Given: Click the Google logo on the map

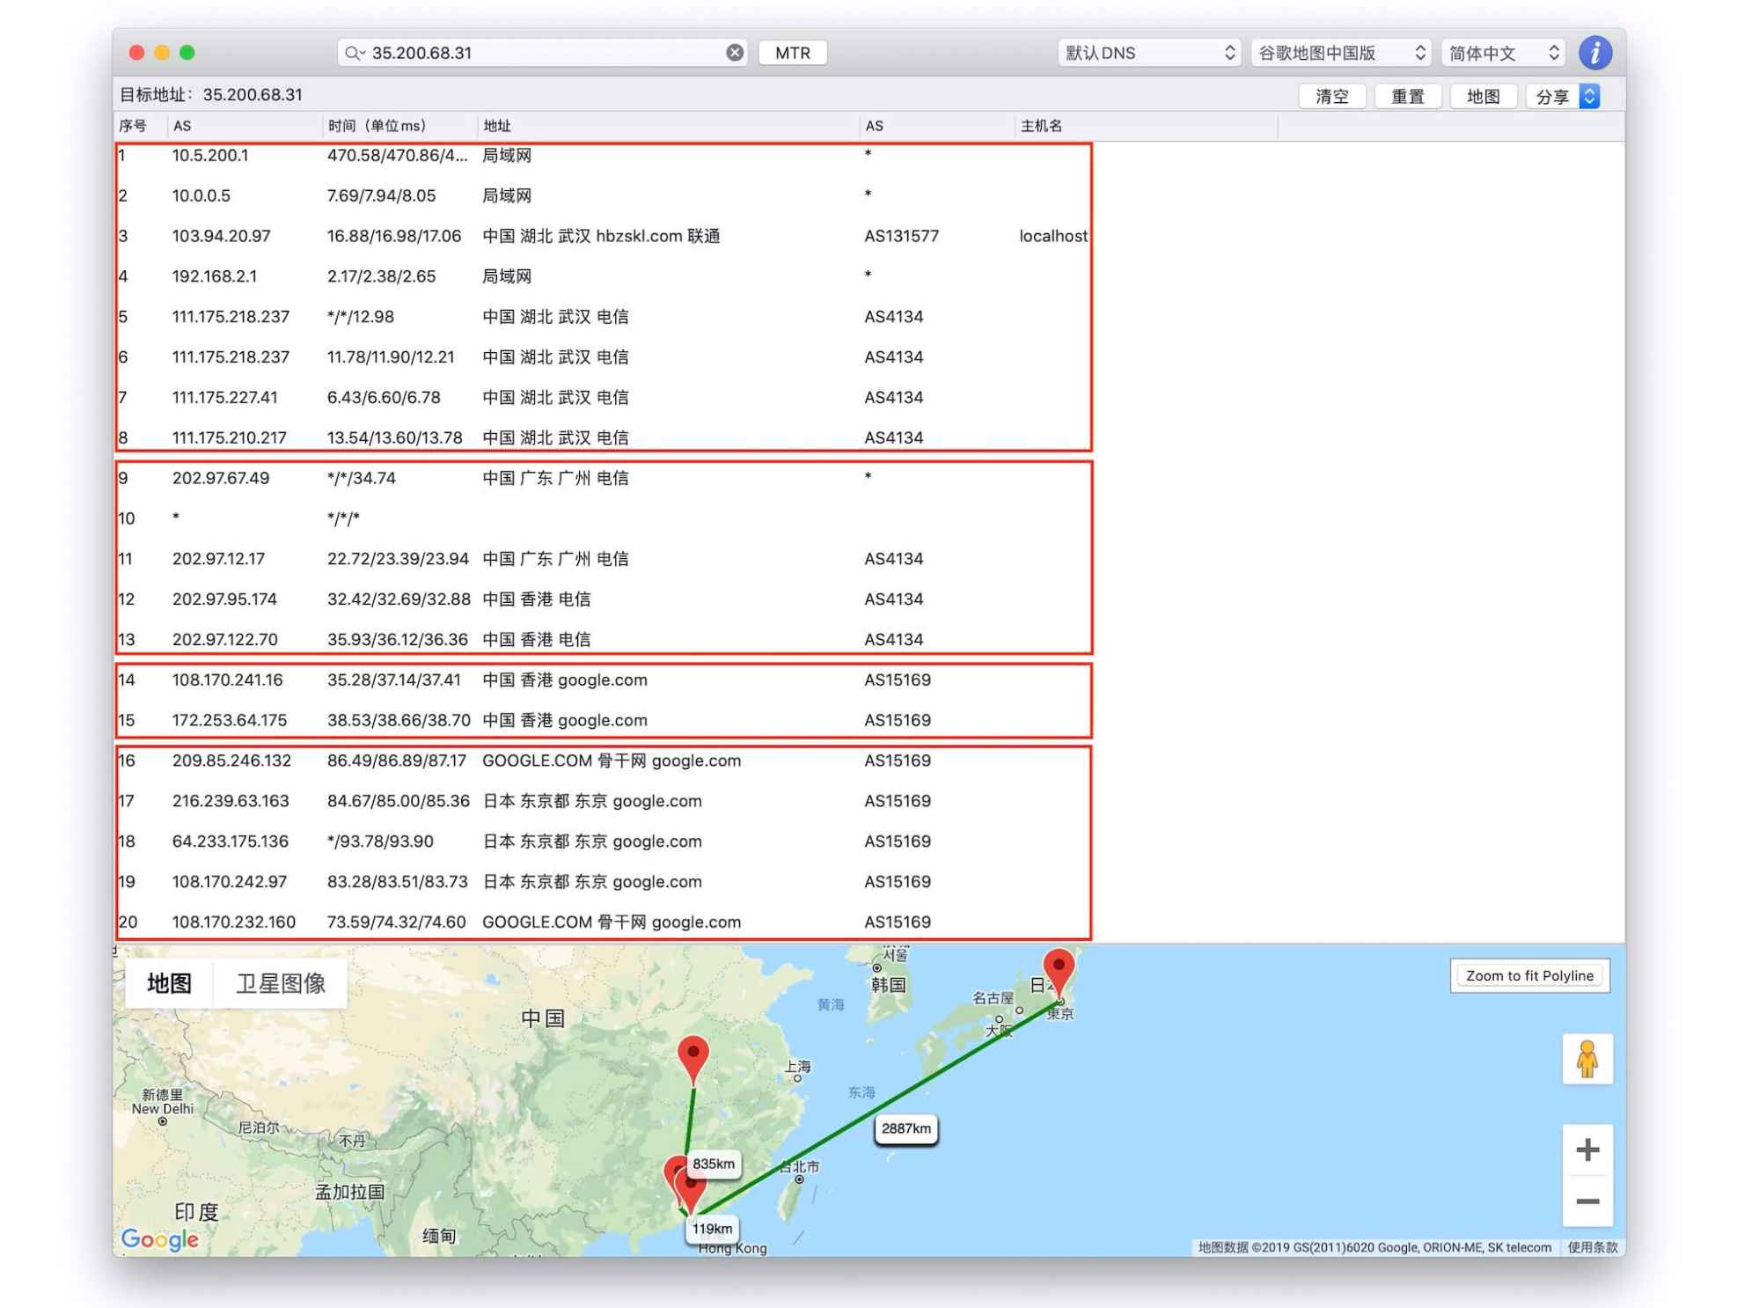Looking at the screenshot, I should pos(159,1238).
